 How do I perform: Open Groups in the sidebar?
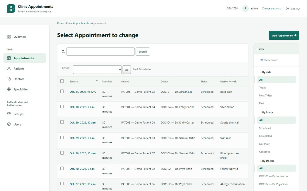coord(25,114)
